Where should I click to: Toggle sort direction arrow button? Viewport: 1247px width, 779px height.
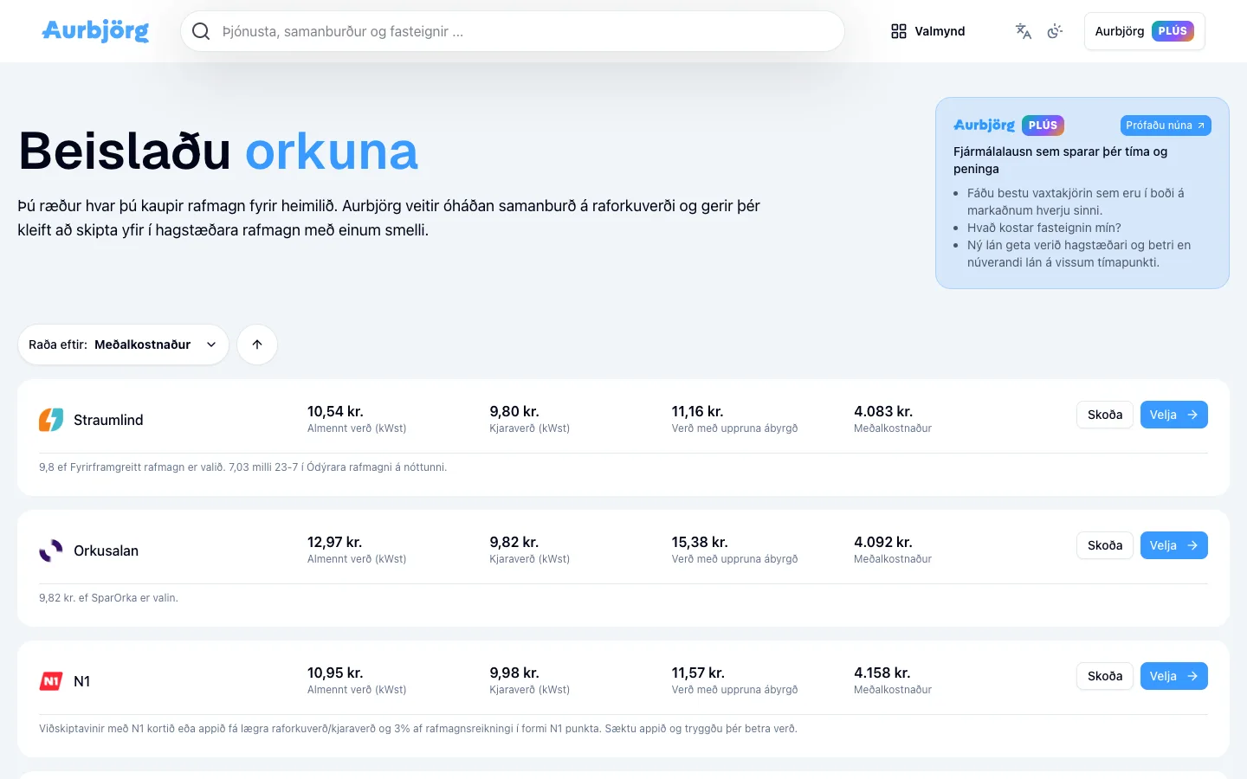pos(257,344)
